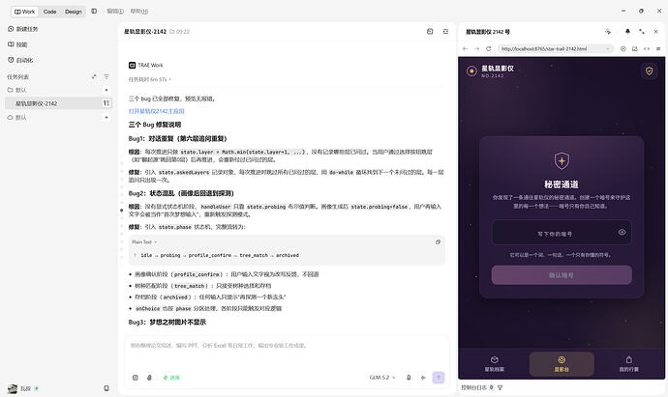The width and height of the screenshot is (668, 397).
Task: Click the info circle icon in chat toolbar
Action: pyautogui.click(x=135, y=378)
